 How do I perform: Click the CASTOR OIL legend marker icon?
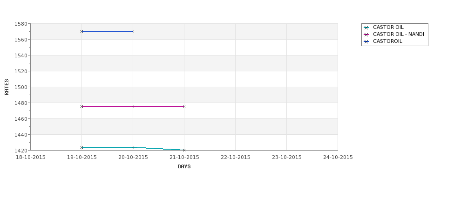[366, 28]
